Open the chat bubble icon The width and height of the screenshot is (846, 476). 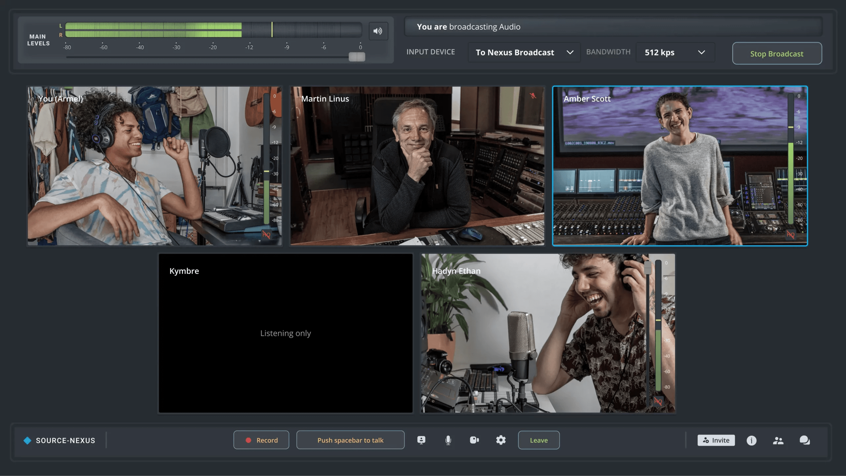804,440
